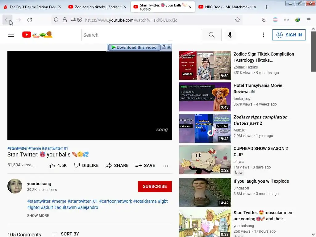
Task: Open the Firefox application menu
Action: click(308, 20)
